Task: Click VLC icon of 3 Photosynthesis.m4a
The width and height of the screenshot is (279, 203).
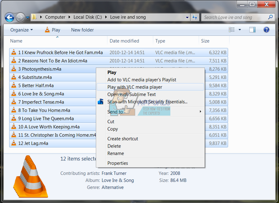Action: click(14, 69)
